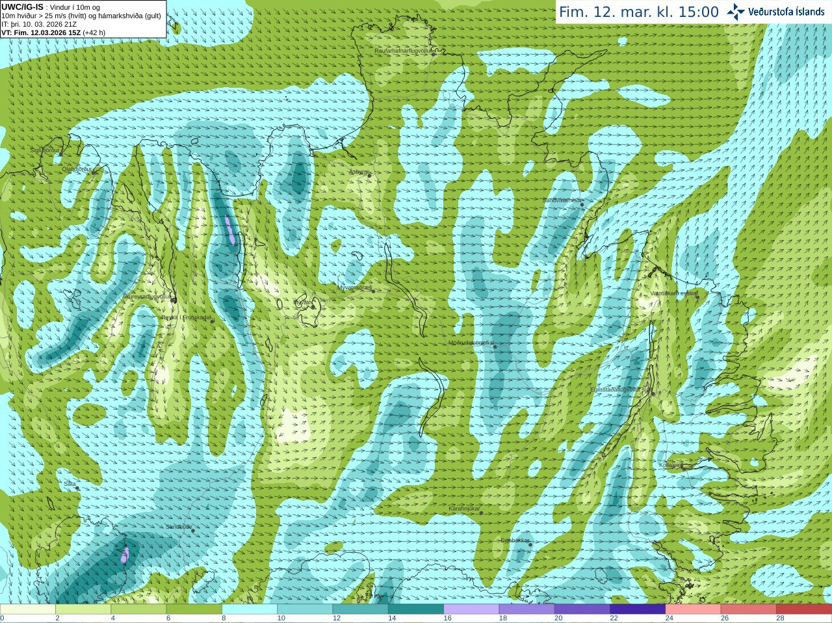
Task: Select the Ólafsfjörður station label
Action: [77, 169]
